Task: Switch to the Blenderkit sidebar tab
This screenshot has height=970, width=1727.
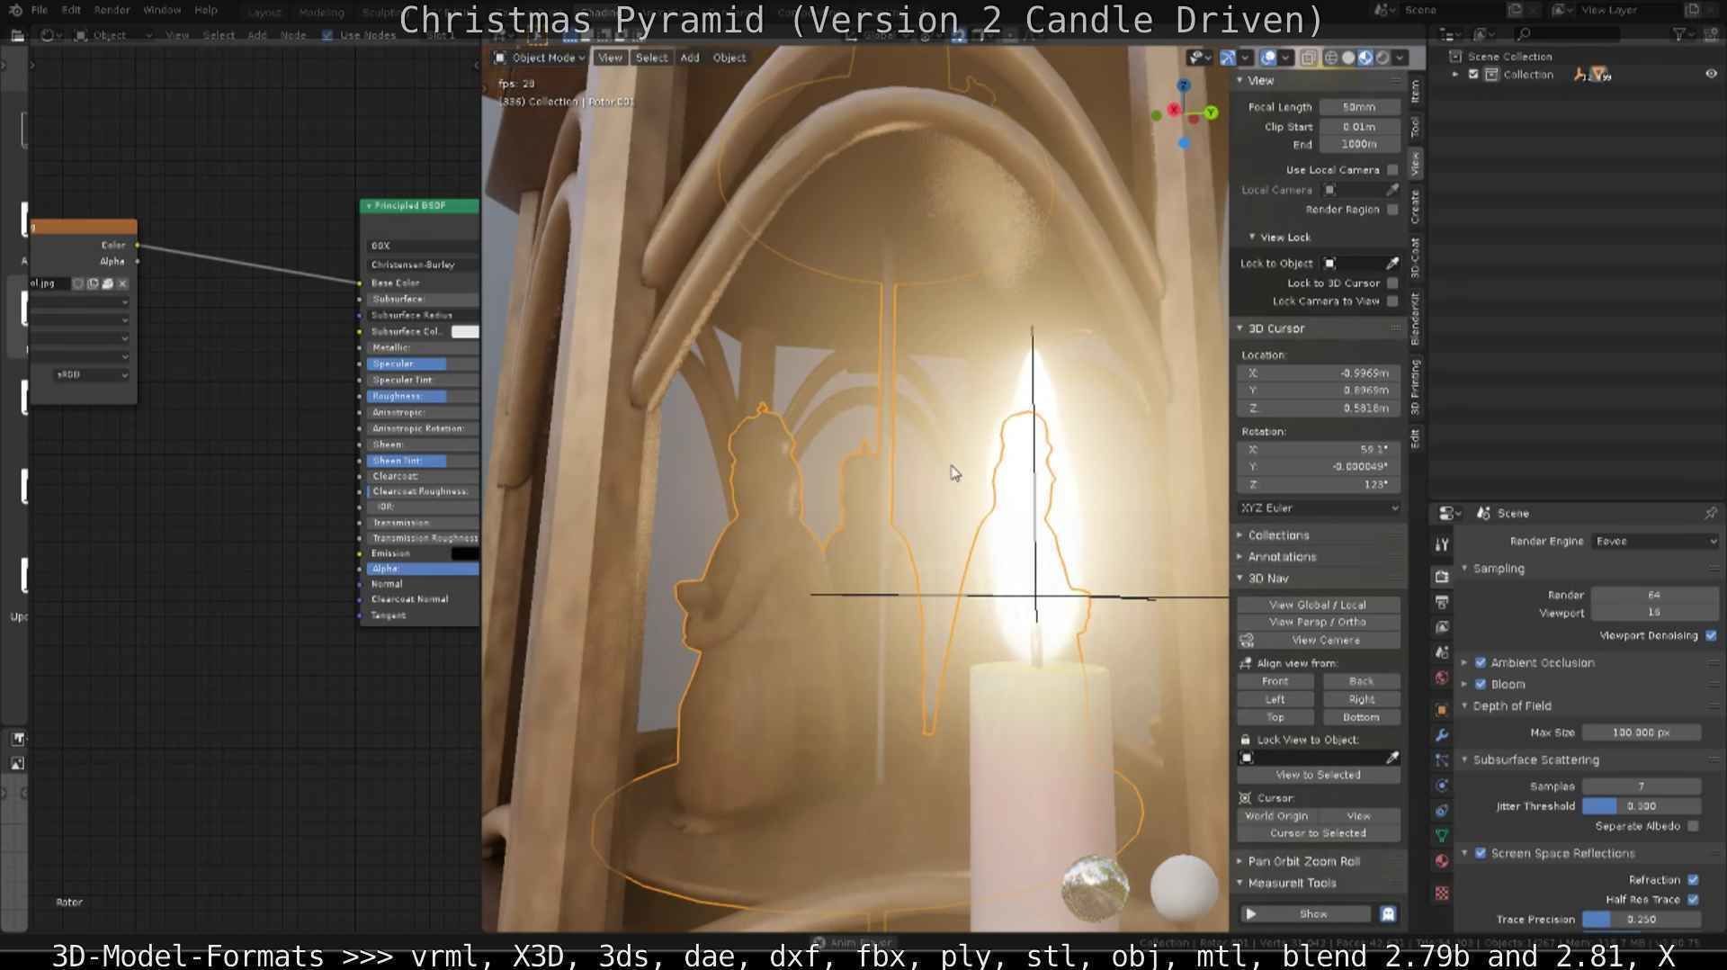Action: point(1415,319)
